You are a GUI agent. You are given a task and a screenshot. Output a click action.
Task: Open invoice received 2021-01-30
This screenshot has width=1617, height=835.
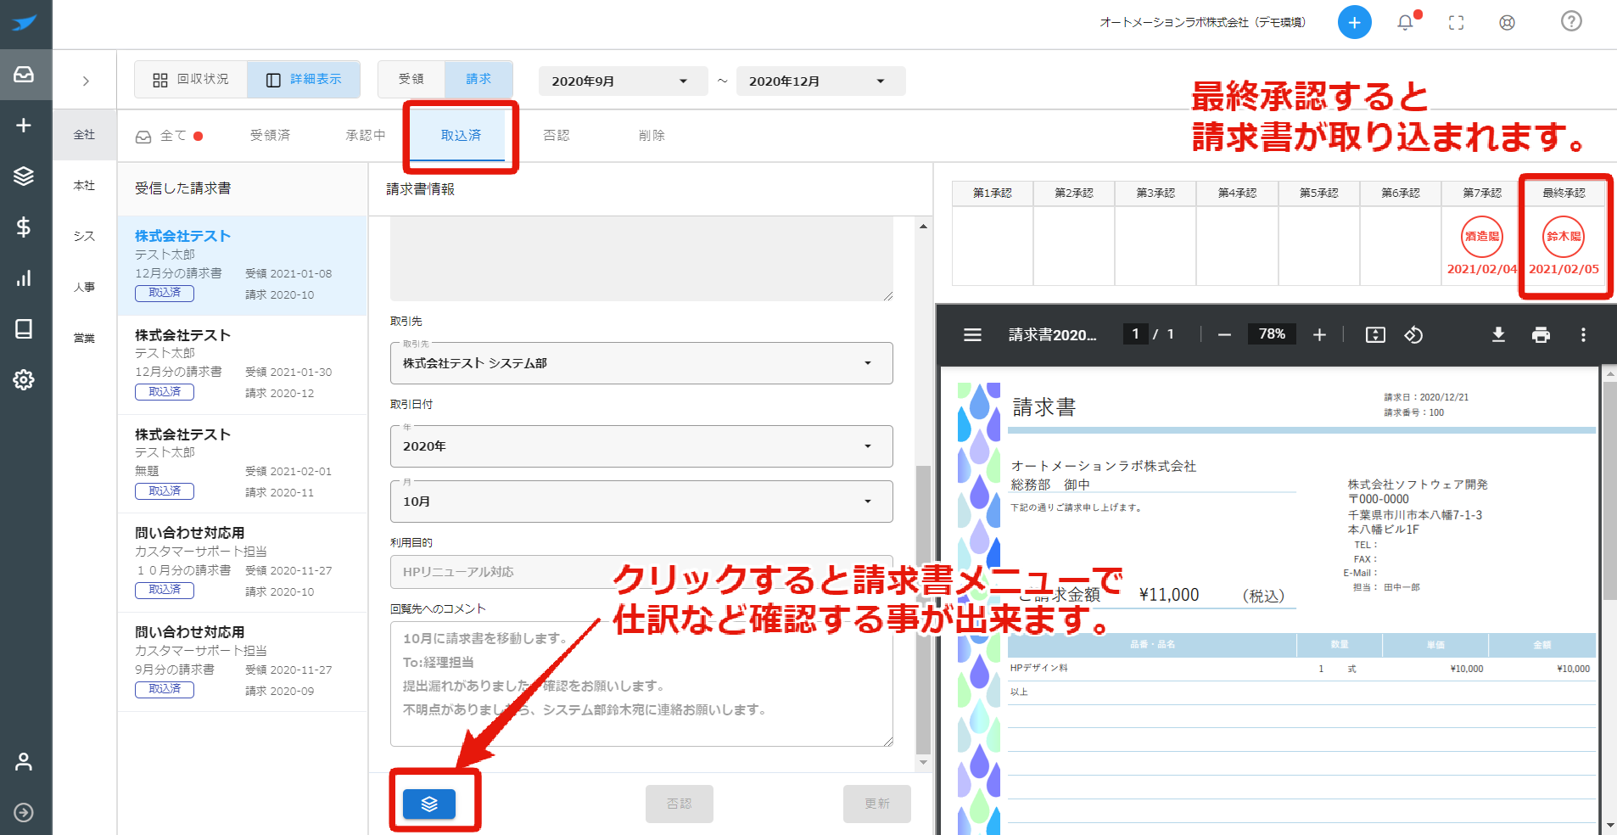point(242,365)
